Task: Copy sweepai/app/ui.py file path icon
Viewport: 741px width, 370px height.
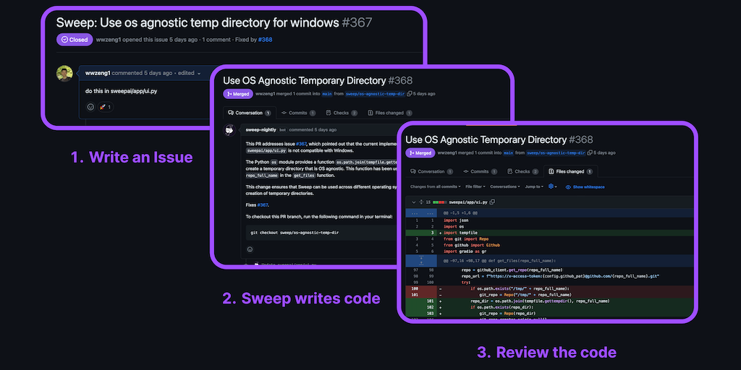Action: click(x=492, y=202)
